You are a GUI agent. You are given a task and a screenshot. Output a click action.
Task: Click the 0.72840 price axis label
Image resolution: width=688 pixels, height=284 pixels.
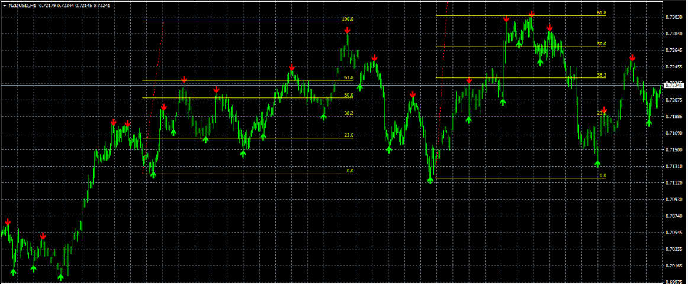pos(674,34)
